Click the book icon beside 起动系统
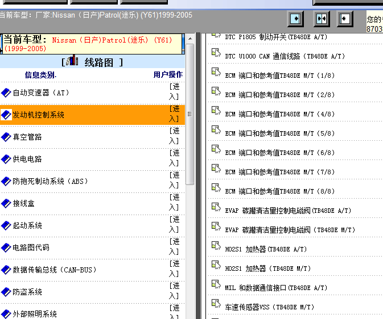 [6, 226]
